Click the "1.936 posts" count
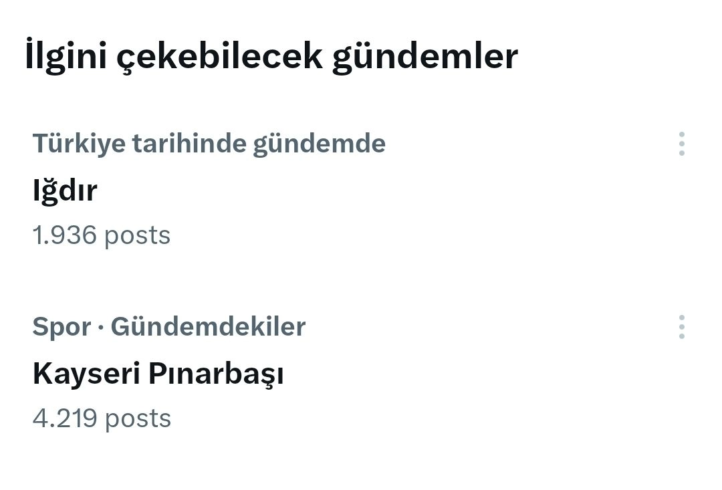Image resolution: width=722 pixels, height=490 pixels. [102, 235]
